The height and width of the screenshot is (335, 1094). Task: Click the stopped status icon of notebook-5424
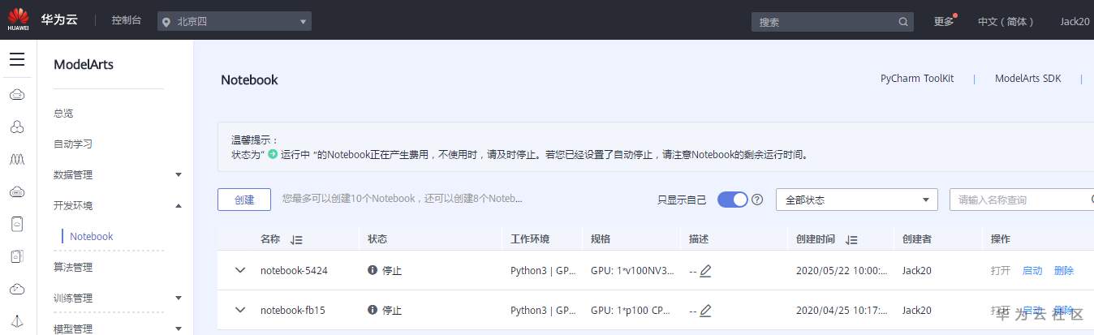pos(373,270)
